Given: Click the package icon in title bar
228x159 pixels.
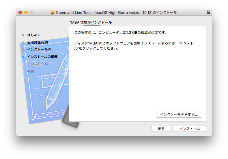Looking at the screenshot, I should click(52, 12).
